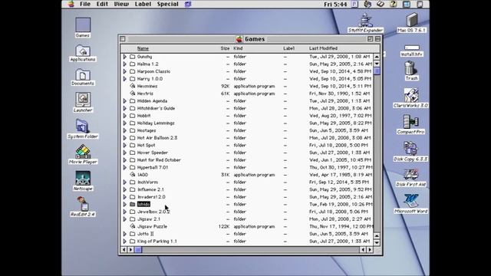491x276 pixels.
Task: Expand the Harpoon Classic folder triangle
Action: (124, 71)
